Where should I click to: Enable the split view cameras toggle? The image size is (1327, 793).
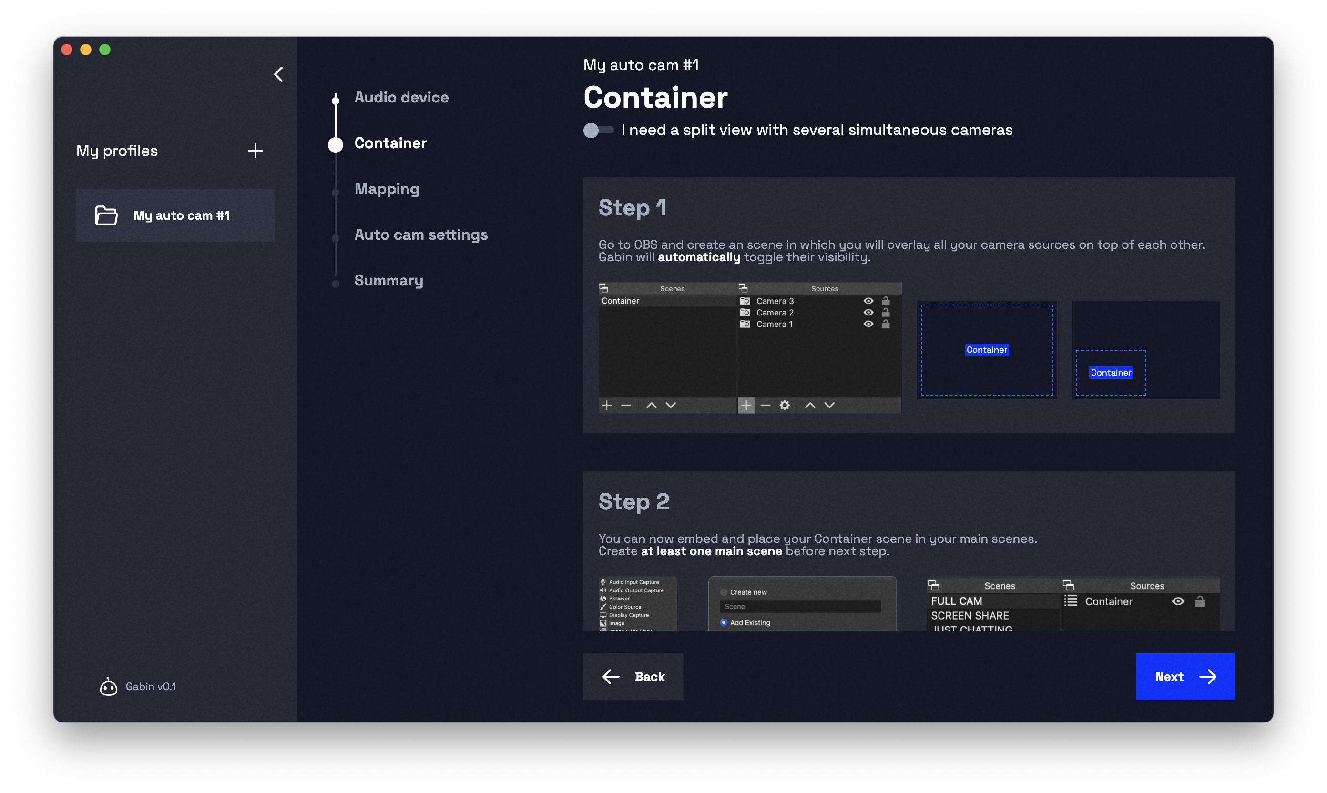pos(598,130)
